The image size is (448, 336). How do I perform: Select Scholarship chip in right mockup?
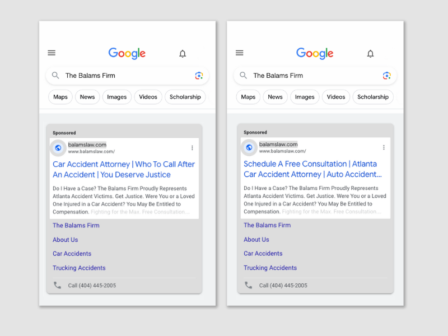click(373, 97)
